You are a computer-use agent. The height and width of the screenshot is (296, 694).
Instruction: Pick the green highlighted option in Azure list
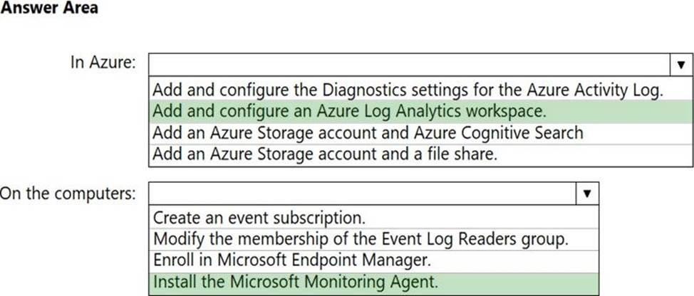(420, 111)
